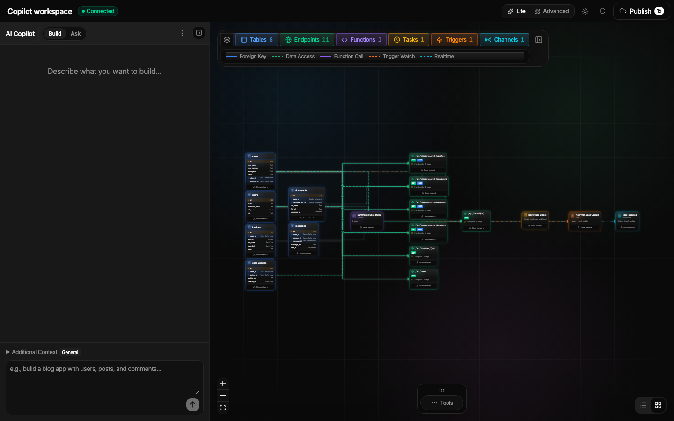Fit the canvas with the fullscreen icon
The height and width of the screenshot is (421, 674).
pos(223,408)
